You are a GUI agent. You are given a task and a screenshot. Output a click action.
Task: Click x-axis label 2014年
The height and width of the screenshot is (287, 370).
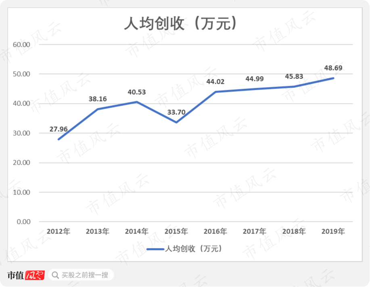point(137,231)
